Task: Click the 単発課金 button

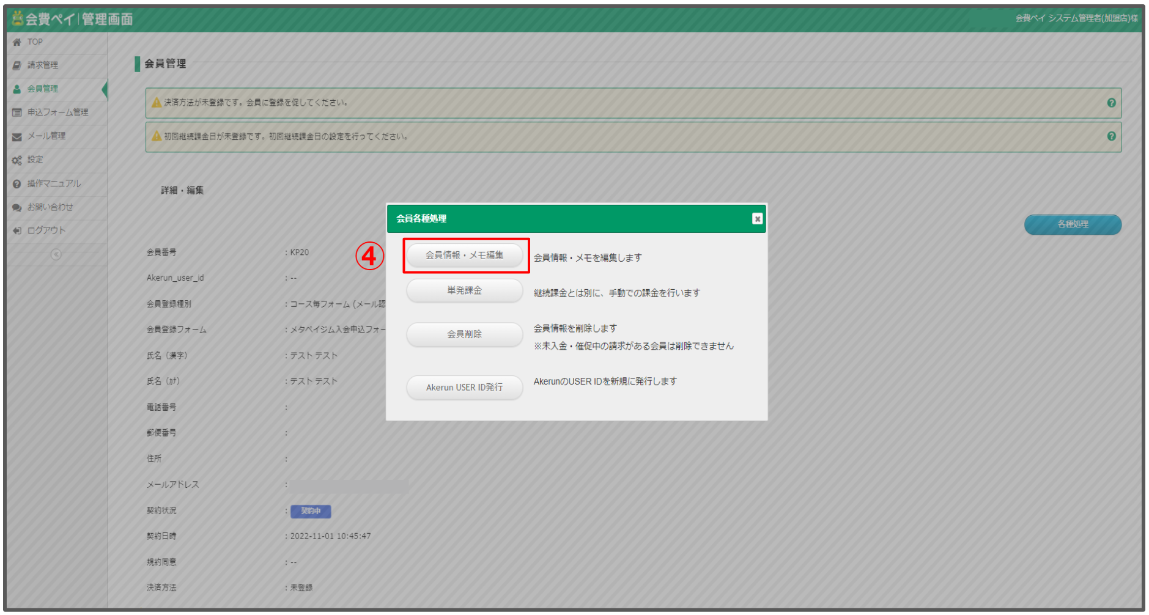Action: 464,291
